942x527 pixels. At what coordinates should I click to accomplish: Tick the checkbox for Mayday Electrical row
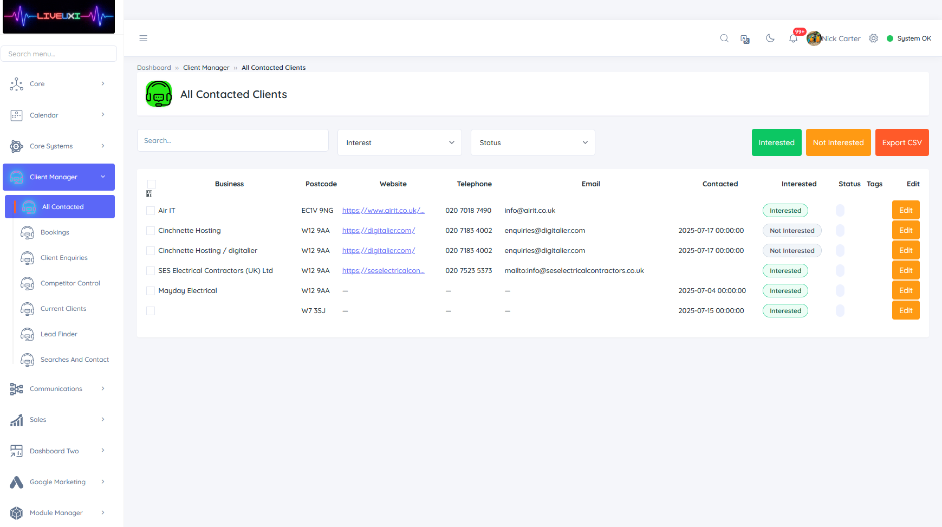151,291
